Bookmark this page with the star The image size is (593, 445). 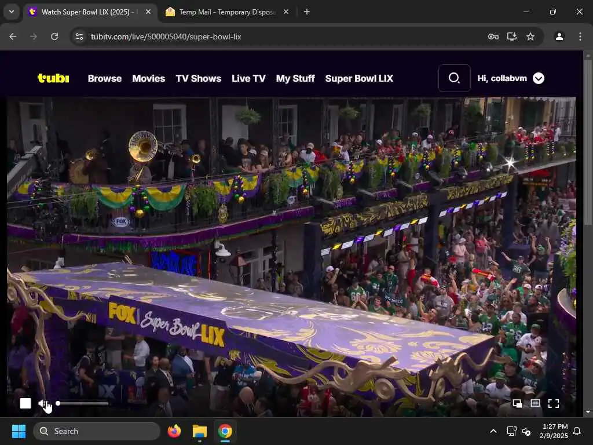tap(530, 37)
